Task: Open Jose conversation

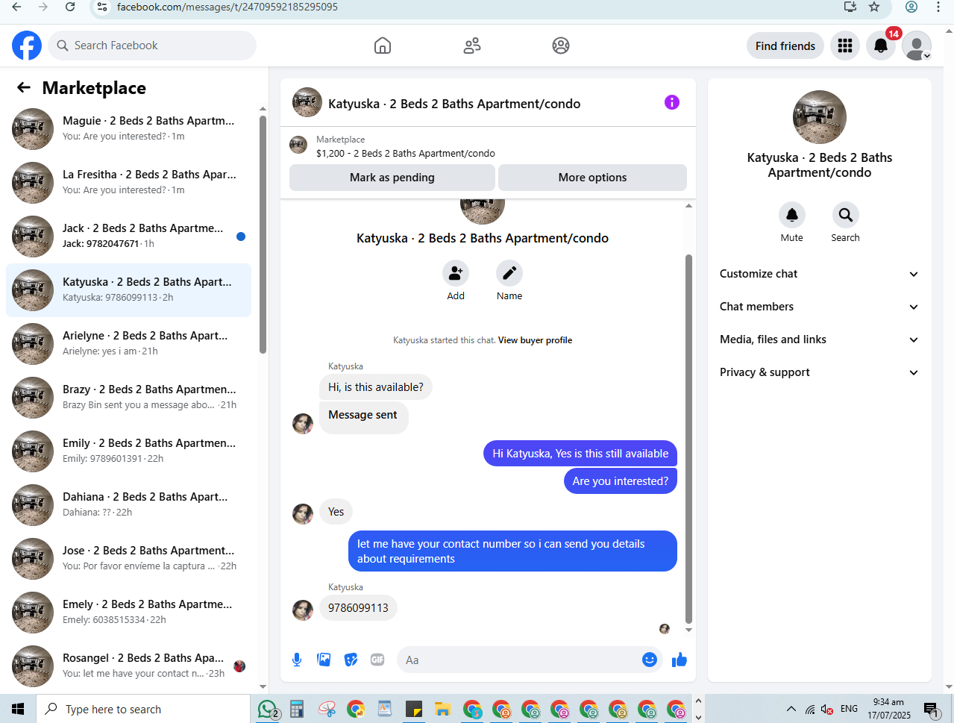Action: point(128,559)
